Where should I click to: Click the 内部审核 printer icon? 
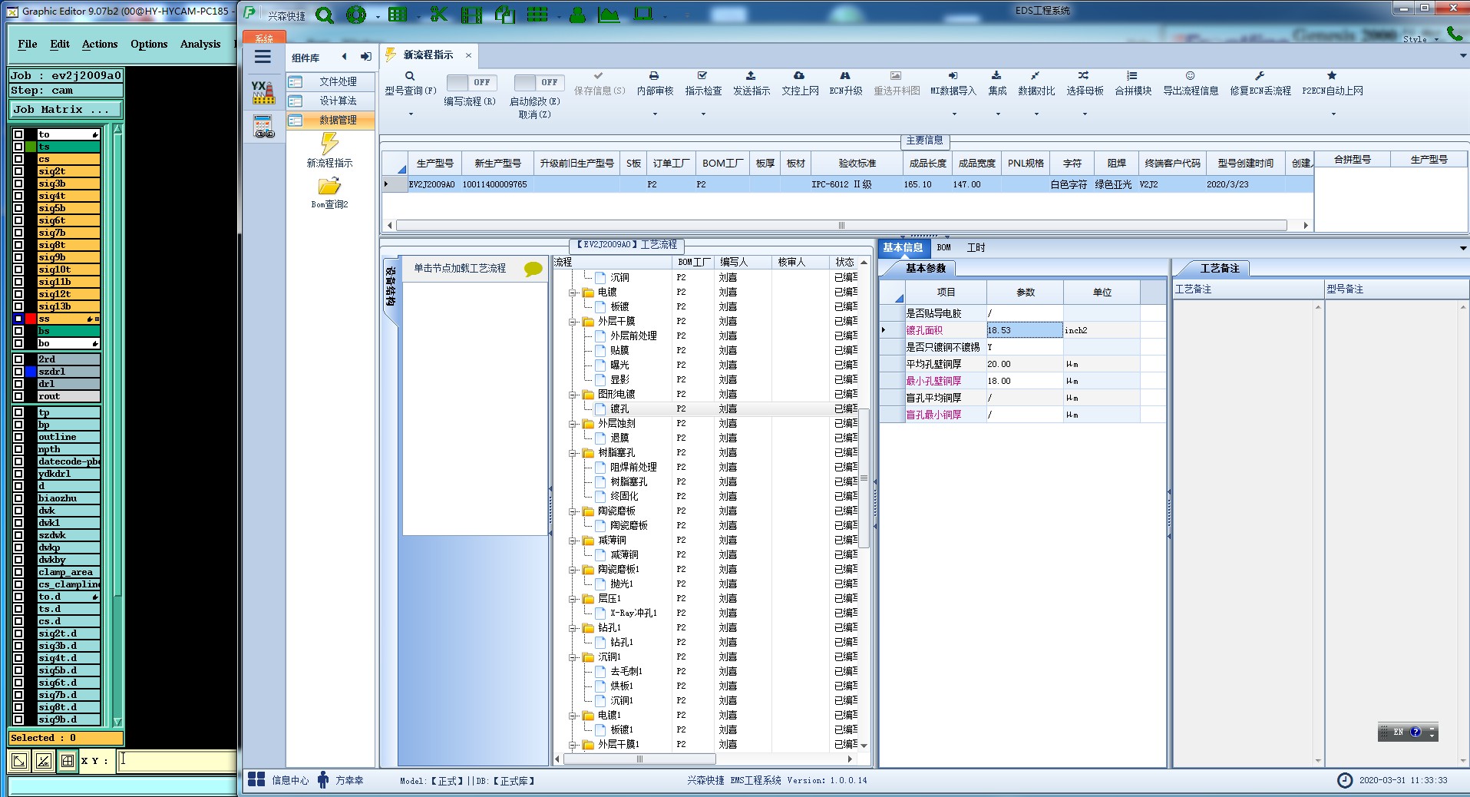click(654, 76)
